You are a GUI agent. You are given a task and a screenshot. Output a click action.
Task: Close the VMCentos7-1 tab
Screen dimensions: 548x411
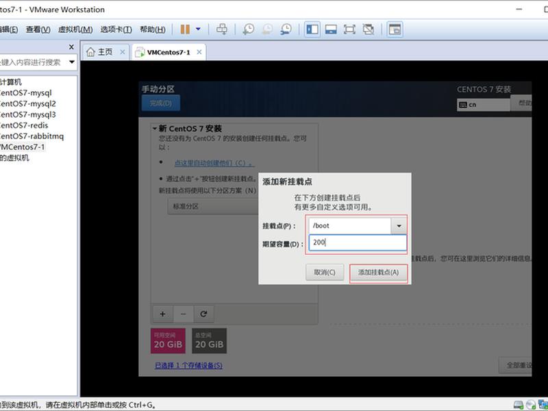click(199, 52)
